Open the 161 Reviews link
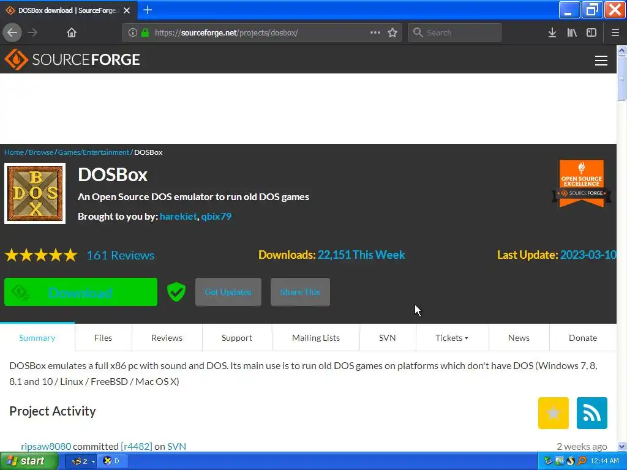The image size is (627, 470). [x=121, y=255]
